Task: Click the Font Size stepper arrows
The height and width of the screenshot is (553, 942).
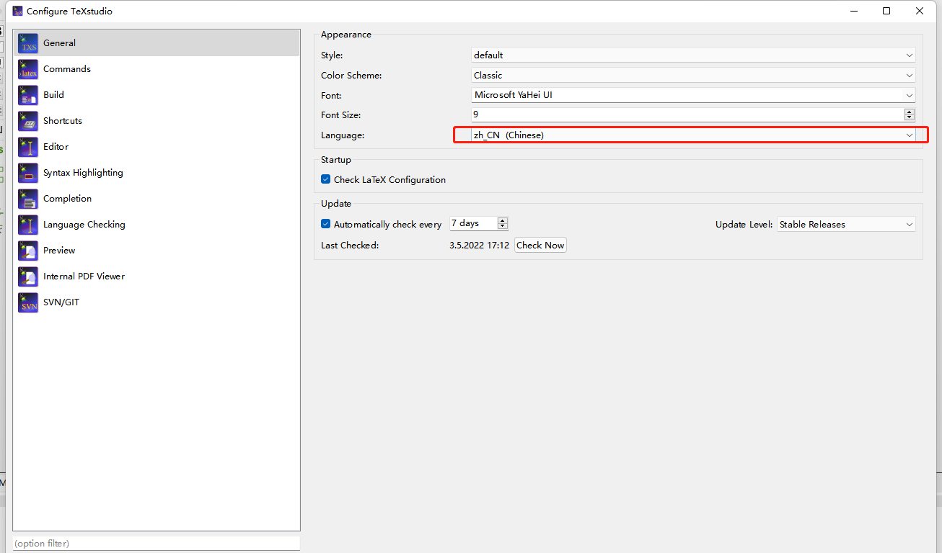Action: (x=909, y=114)
